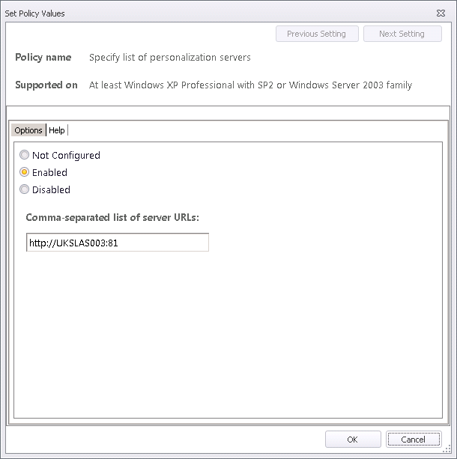Select the Enabled radio button
The width and height of the screenshot is (457, 459).
[24, 171]
